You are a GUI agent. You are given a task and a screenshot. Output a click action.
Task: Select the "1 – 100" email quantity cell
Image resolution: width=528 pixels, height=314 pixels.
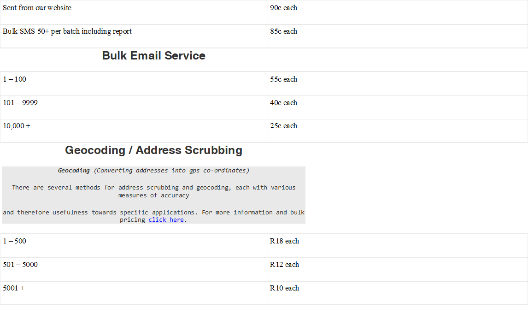click(x=15, y=79)
